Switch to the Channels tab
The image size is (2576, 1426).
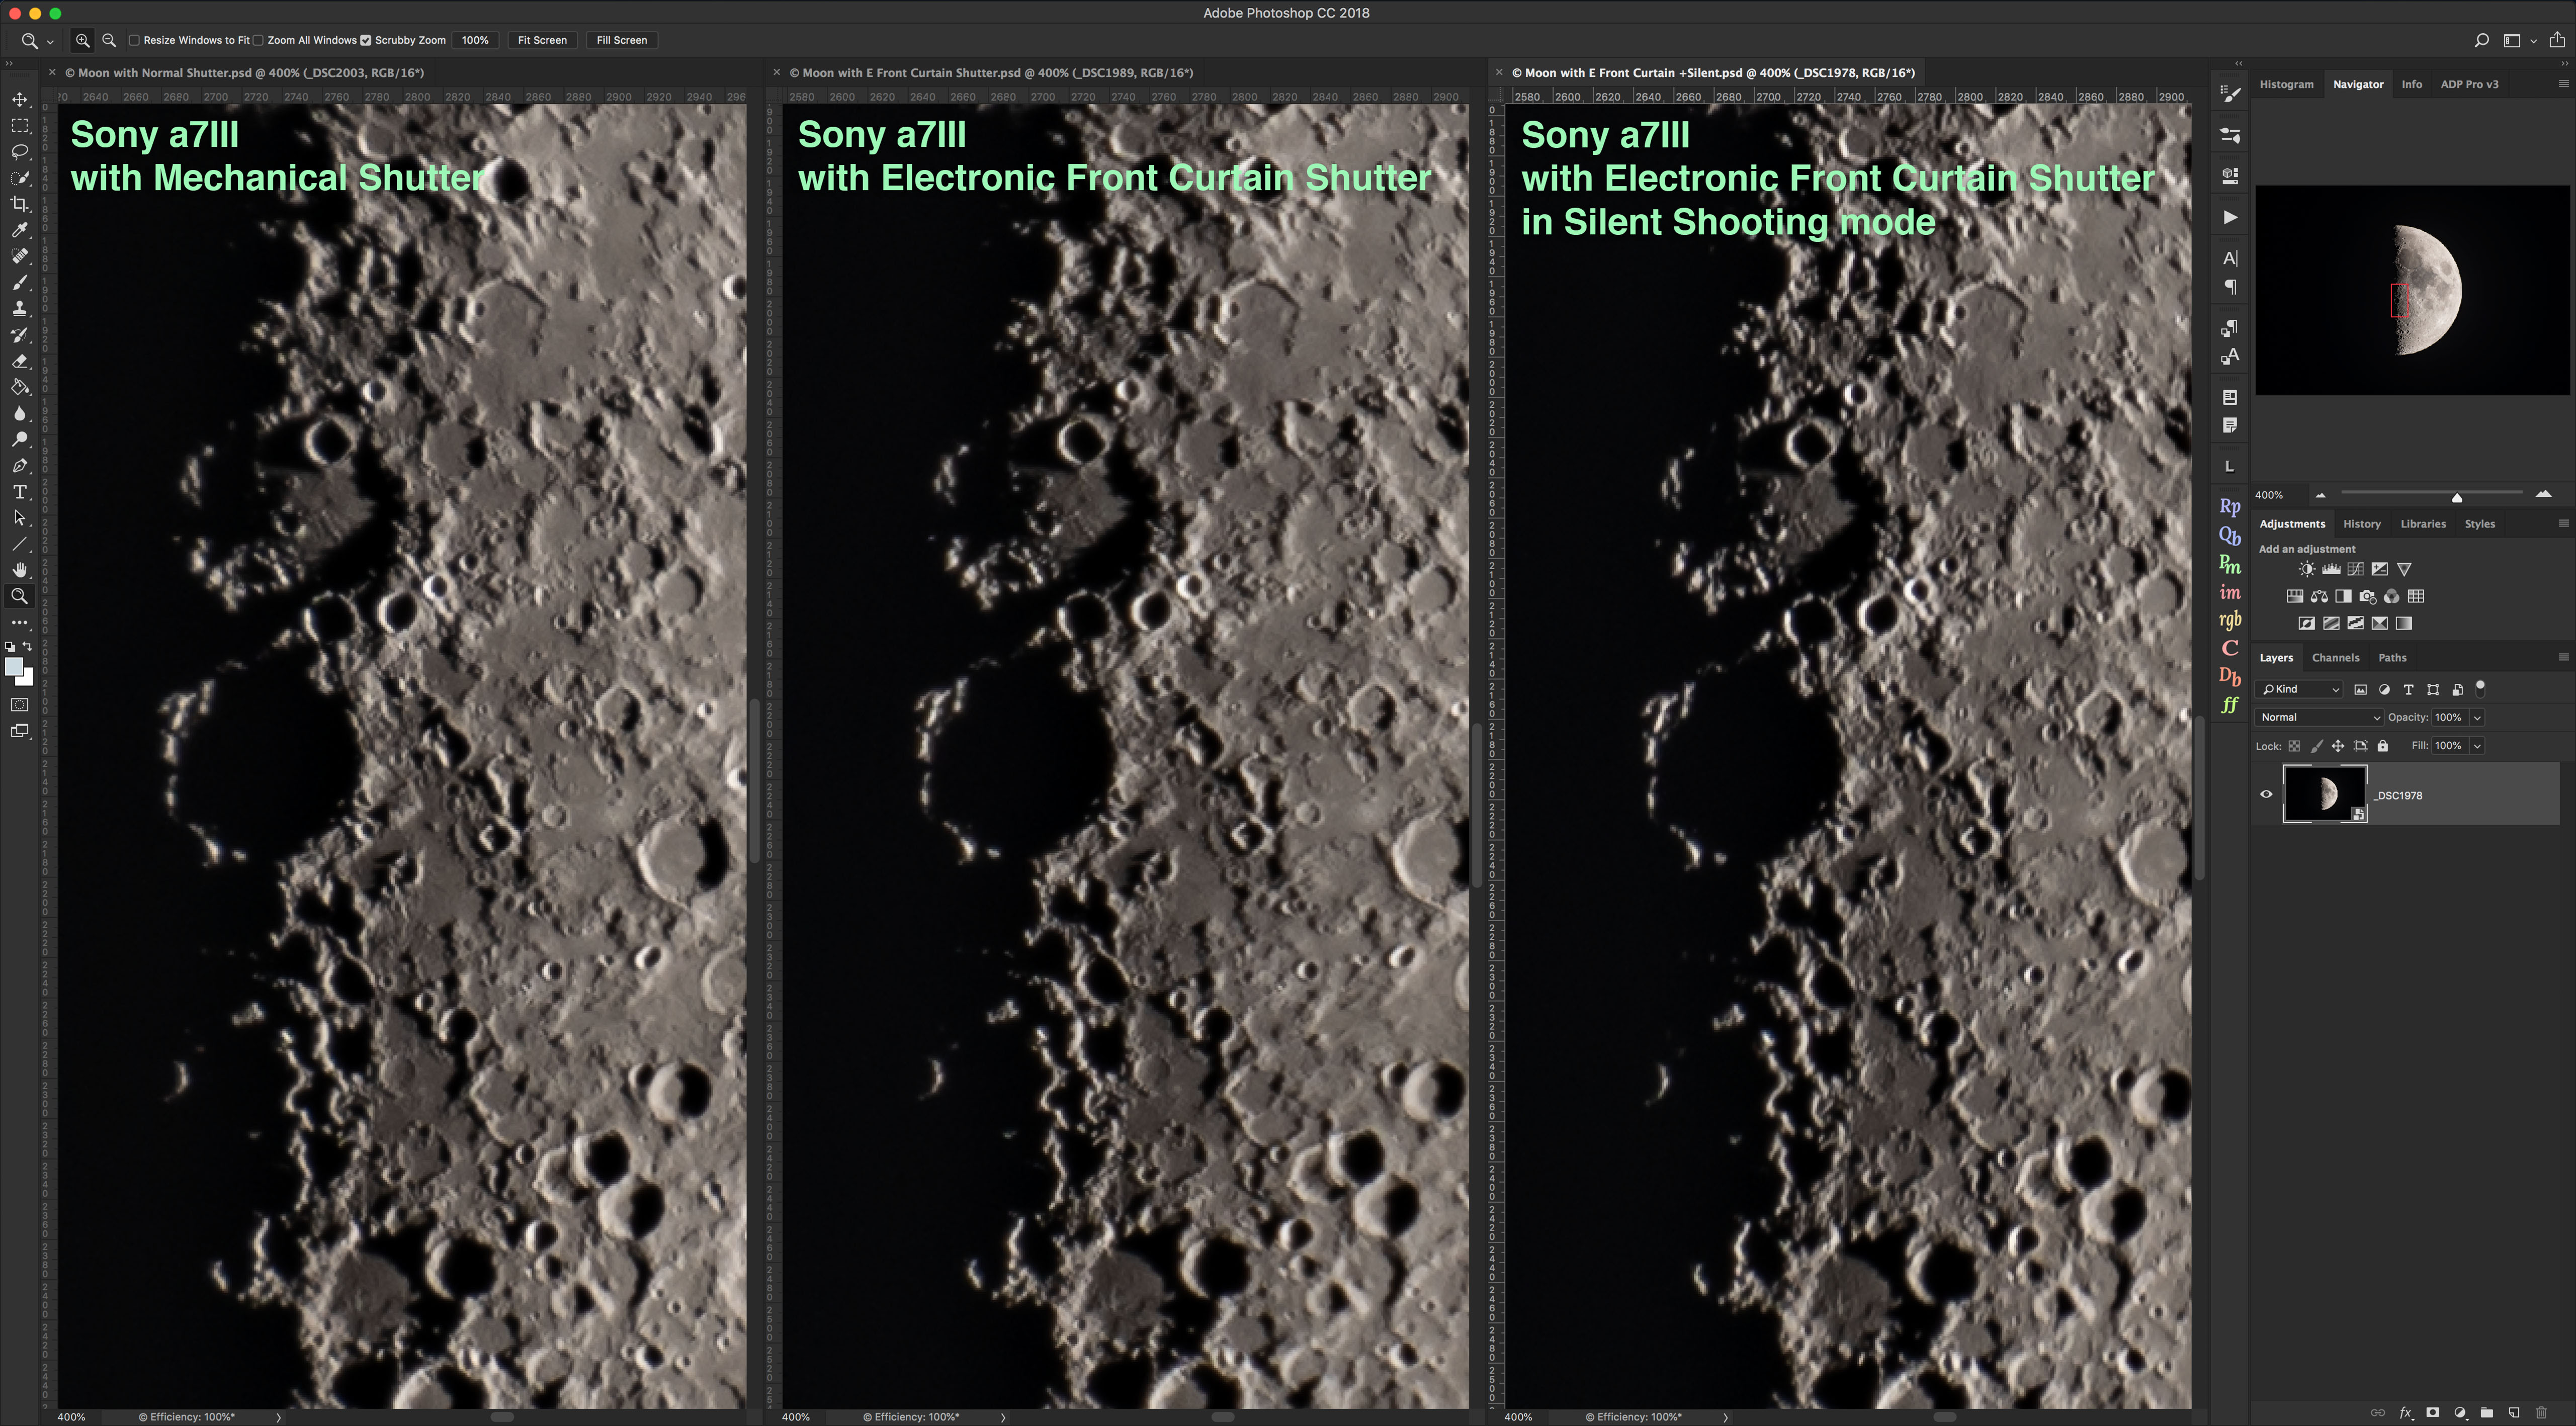2335,657
